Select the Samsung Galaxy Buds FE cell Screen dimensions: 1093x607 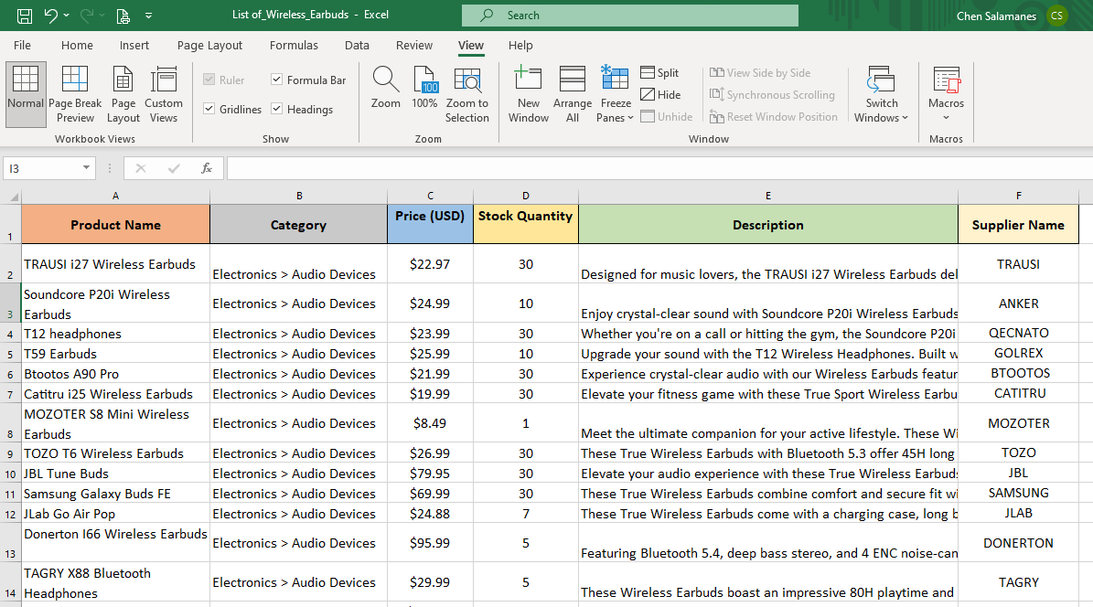coord(116,494)
